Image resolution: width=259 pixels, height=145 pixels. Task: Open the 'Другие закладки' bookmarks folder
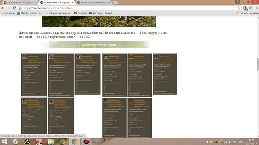click(x=247, y=13)
